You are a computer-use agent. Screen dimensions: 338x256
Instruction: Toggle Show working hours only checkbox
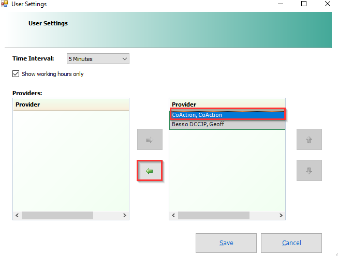16,74
